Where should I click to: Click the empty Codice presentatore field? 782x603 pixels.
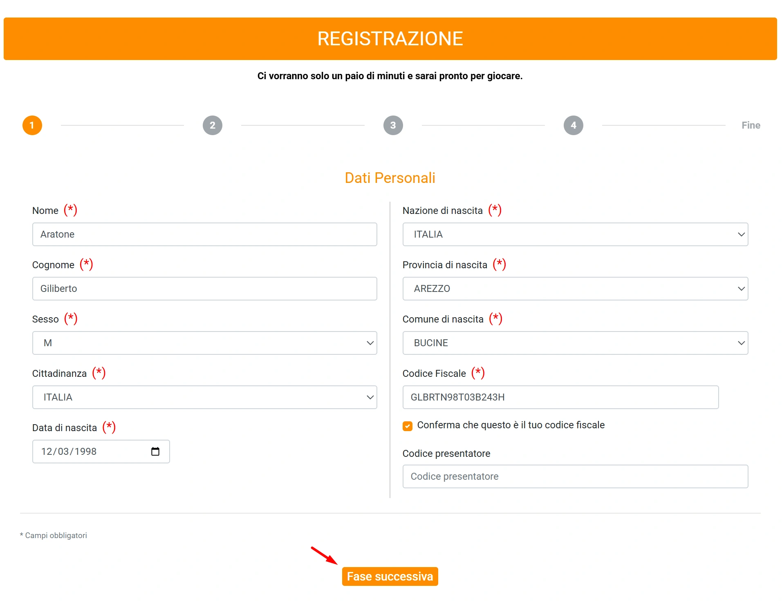coord(575,476)
